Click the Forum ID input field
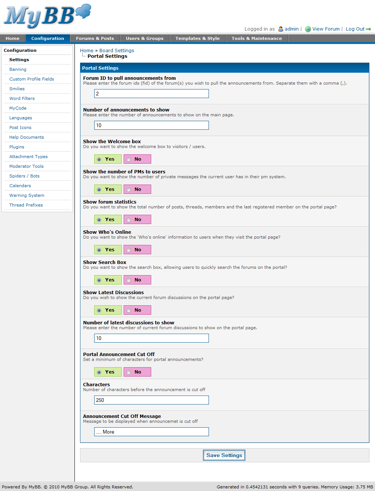This screenshot has width=375, height=491. [152, 94]
